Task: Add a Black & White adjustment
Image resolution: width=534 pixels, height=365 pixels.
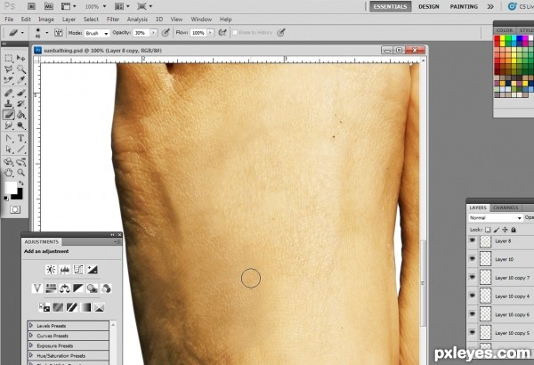Action: coord(78,288)
